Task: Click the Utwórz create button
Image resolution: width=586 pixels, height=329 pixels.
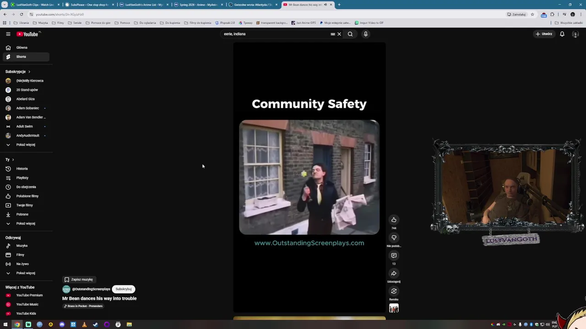Action: pyautogui.click(x=544, y=34)
